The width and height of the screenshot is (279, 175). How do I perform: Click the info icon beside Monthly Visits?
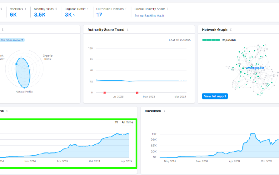[x=56, y=9]
